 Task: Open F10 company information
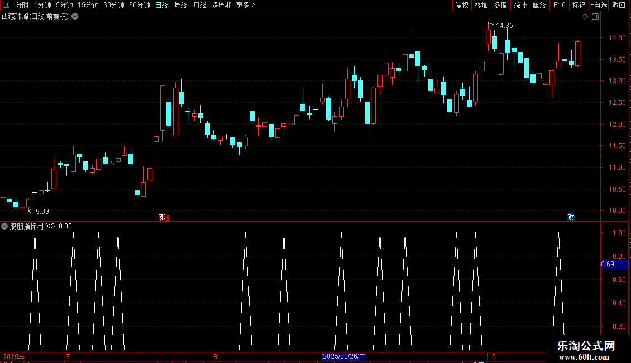click(560, 5)
